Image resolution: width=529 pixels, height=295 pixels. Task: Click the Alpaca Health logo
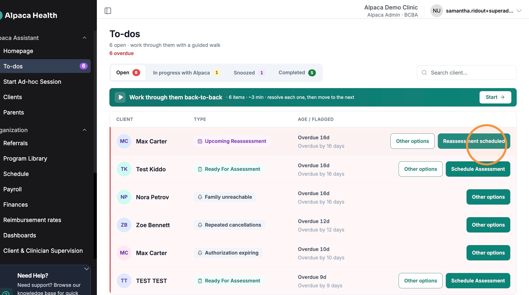click(x=29, y=15)
